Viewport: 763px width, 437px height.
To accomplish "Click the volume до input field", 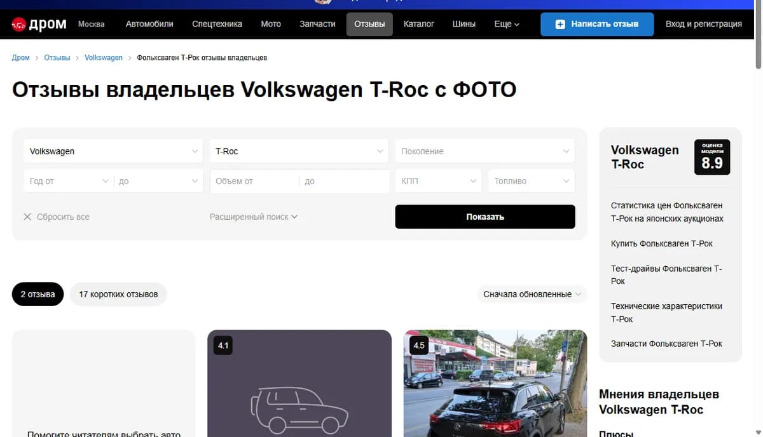I will coord(345,181).
